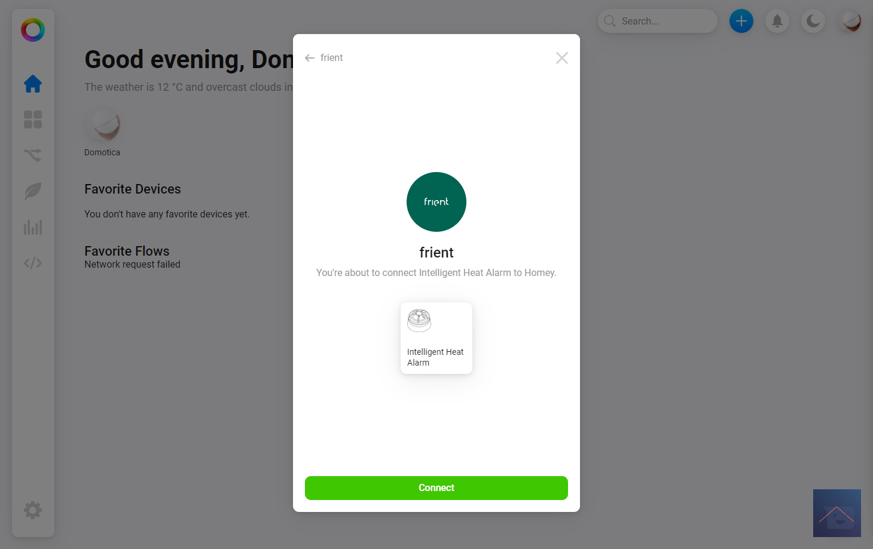
Task: Click the 'Network request failed' text
Action: coord(132,264)
